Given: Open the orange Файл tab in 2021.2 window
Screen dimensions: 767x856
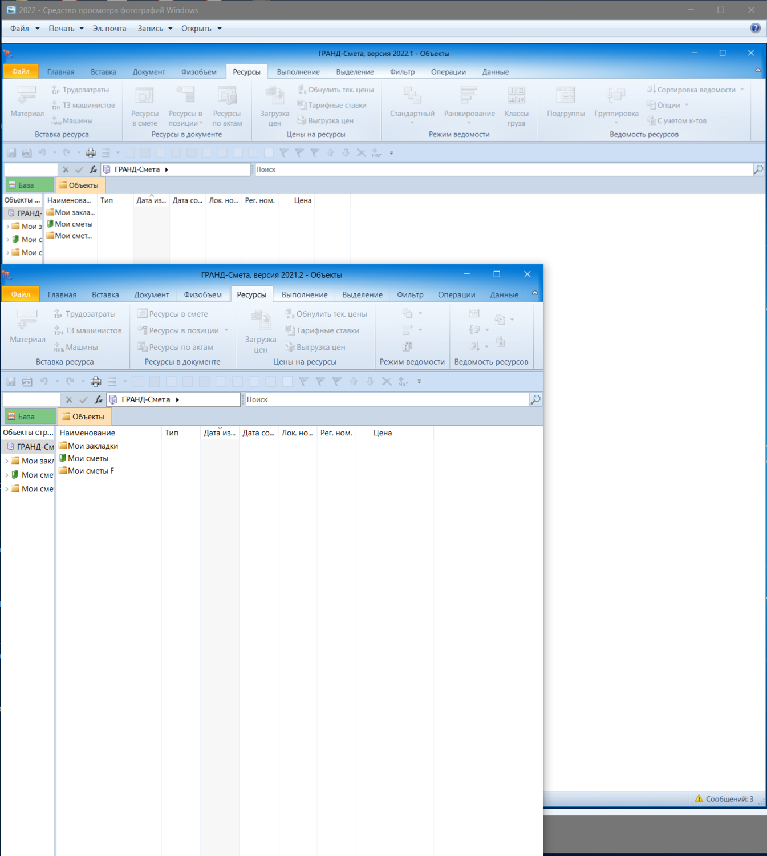Looking at the screenshot, I should coord(21,294).
